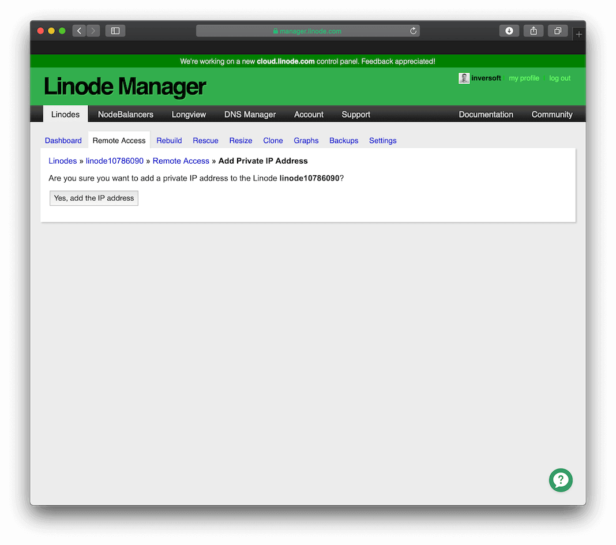Click the Remote Access breadcrumb link
The height and width of the screenshot is (545, 616).
(x=181, y=161)
